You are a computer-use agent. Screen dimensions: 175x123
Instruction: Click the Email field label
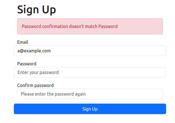tap(23, 42)
